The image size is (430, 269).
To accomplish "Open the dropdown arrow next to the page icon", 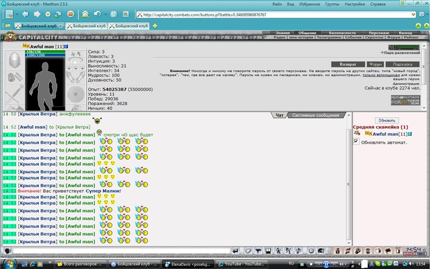I will pos(17,15).
